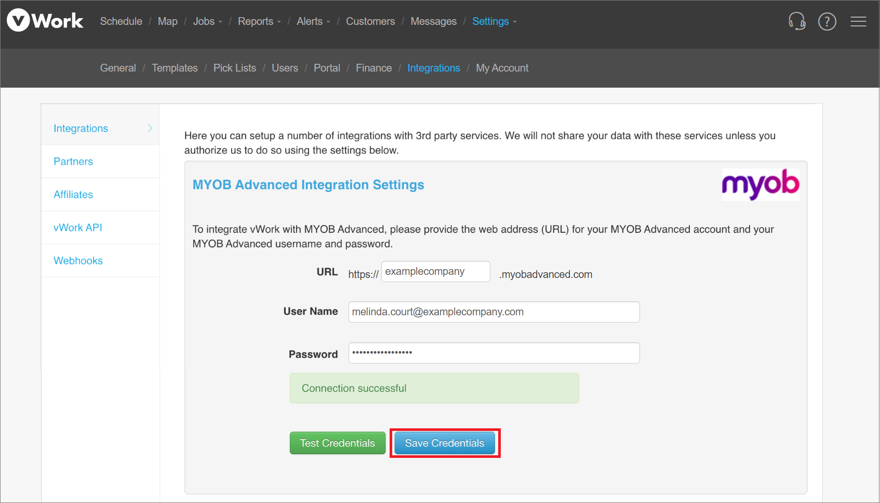Click the MYOB logo image
The width and height of the screenshot is (880, 503).
pos(760,185)
